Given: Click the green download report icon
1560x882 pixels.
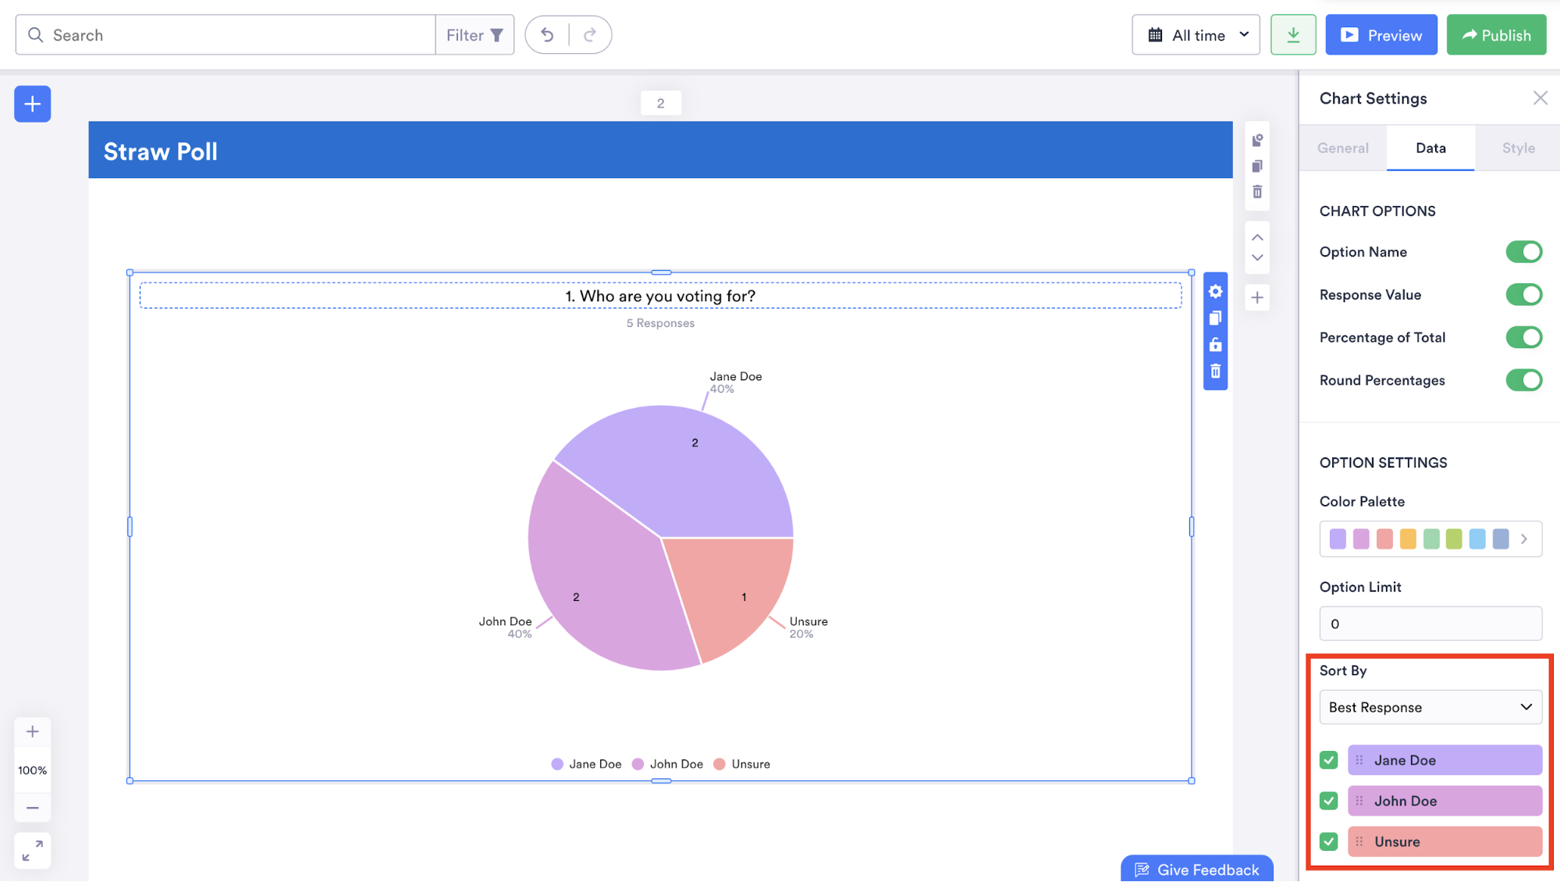Looking at the screenshot, I should click(x=1292, y=35).
